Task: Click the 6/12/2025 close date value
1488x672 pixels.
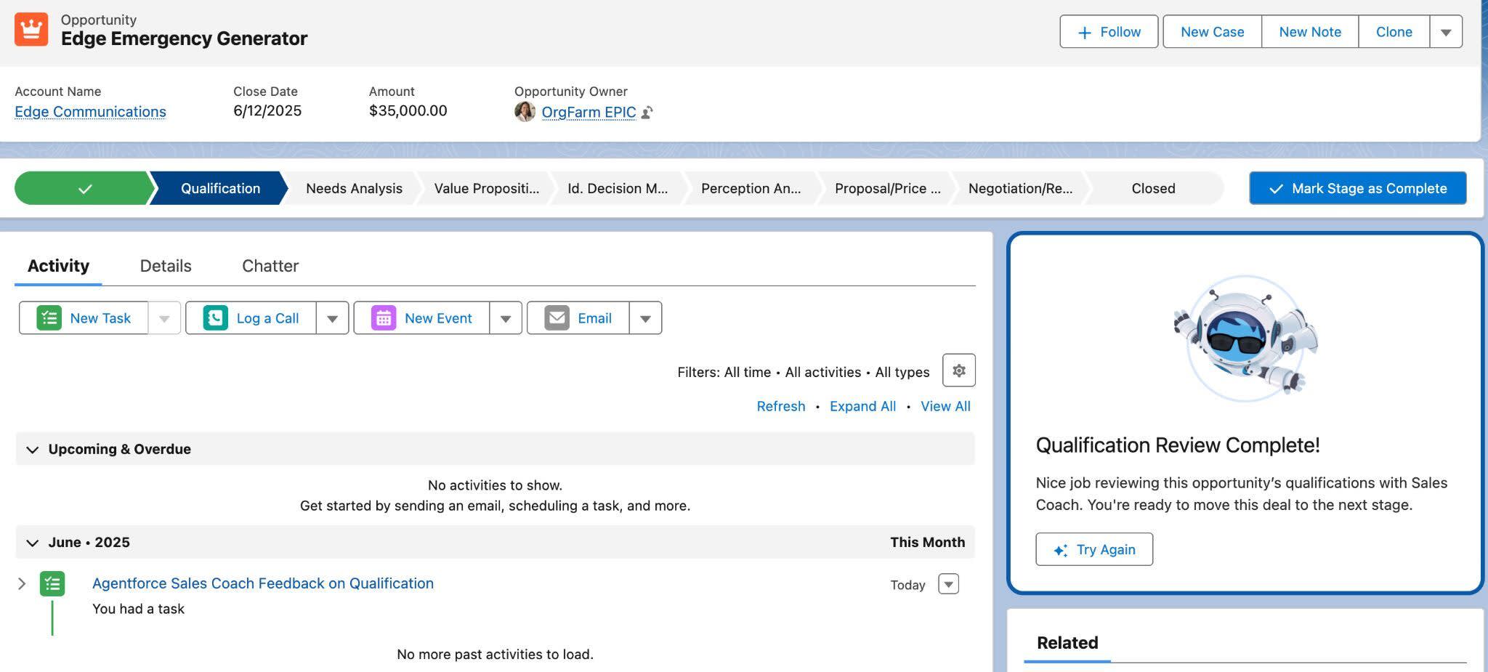Action: click(267, 110)
